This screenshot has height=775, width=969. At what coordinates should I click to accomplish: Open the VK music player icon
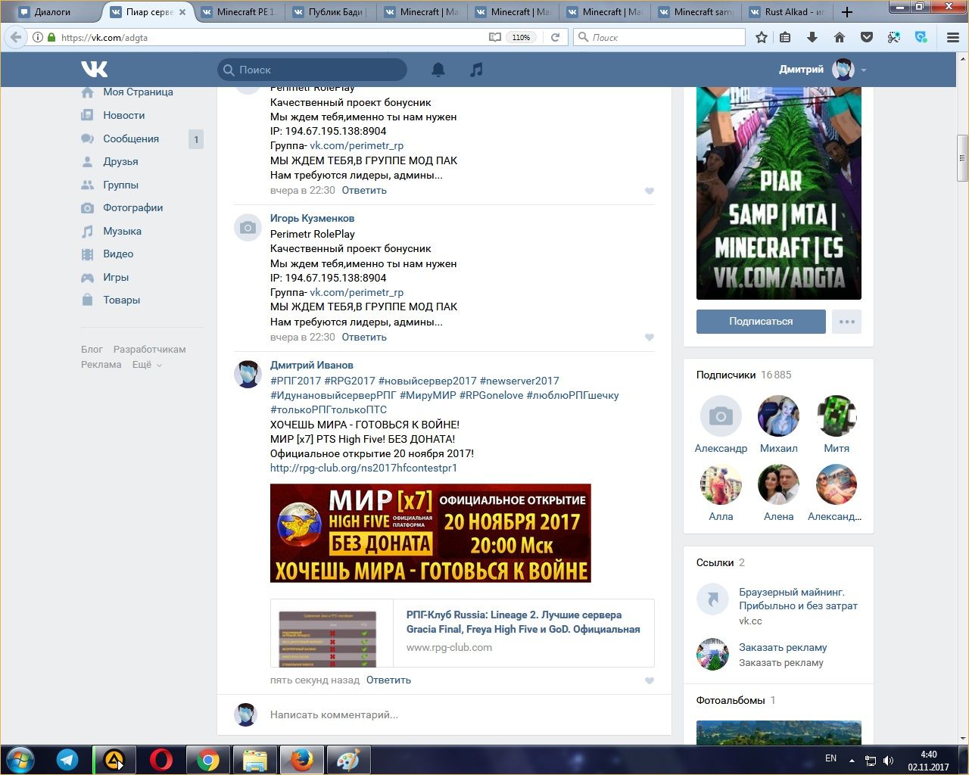coord(476,70)
